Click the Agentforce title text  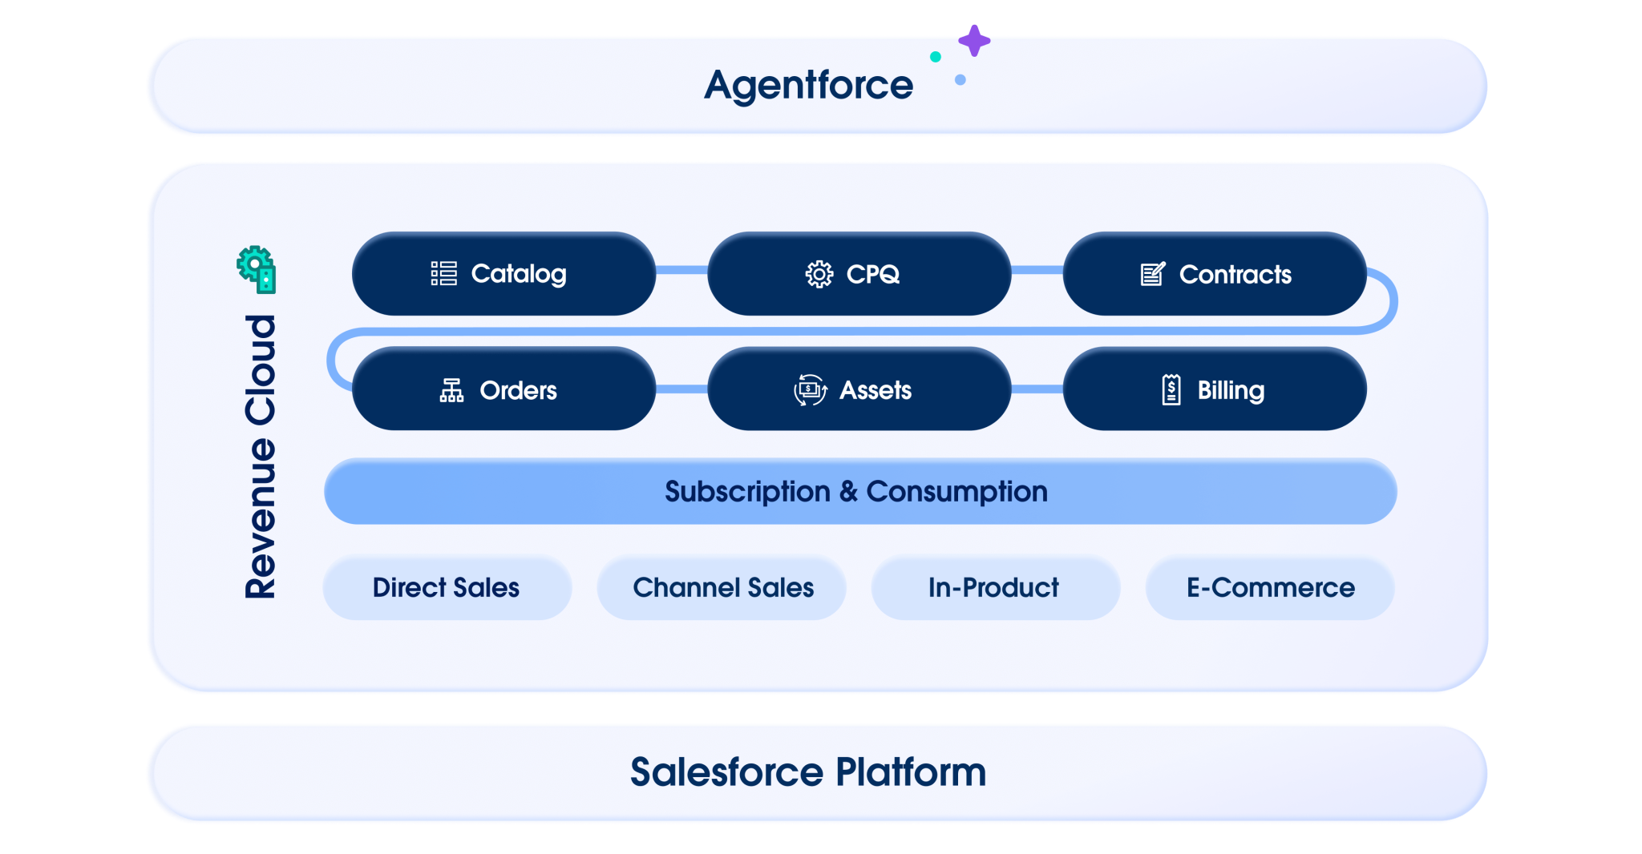point(808,85)
